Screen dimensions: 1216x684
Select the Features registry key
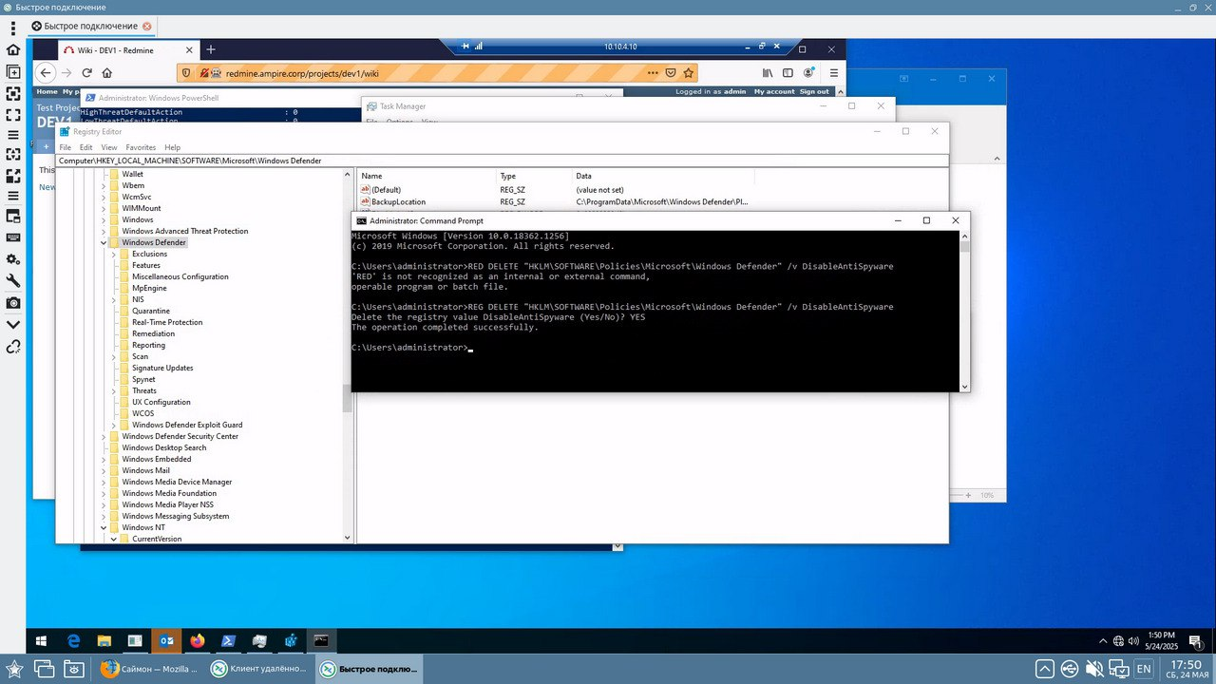pos(146,265)
